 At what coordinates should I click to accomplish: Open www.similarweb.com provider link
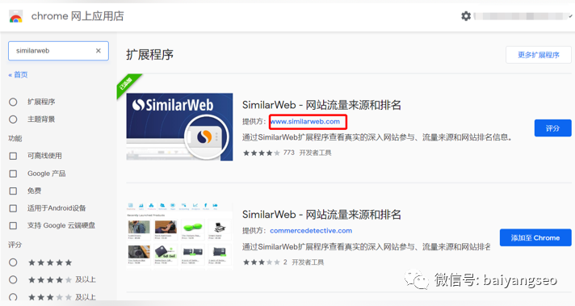pyautogui.click(x=305, y=122)
